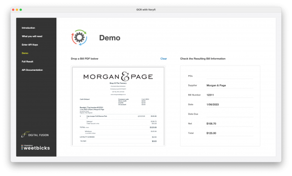292x176 pixels.
Task: Open the Enter API Keys section
Action: (x=30, y=45)
